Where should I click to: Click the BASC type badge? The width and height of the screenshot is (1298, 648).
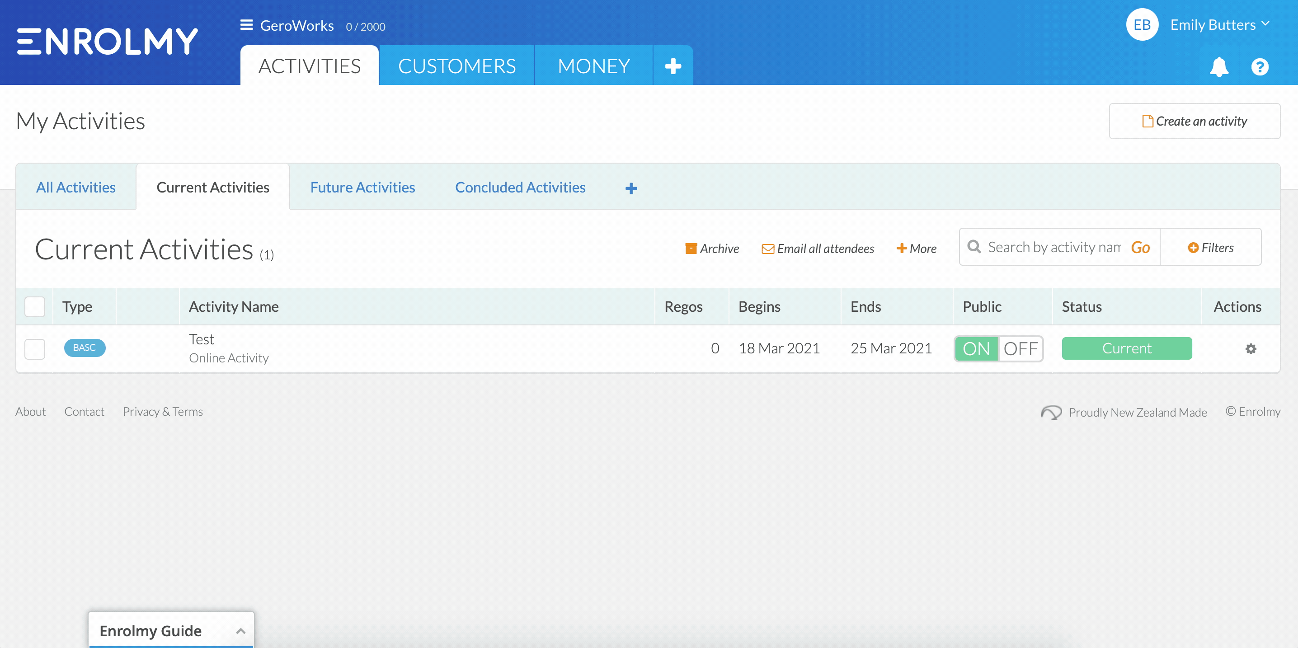point(85,347)
